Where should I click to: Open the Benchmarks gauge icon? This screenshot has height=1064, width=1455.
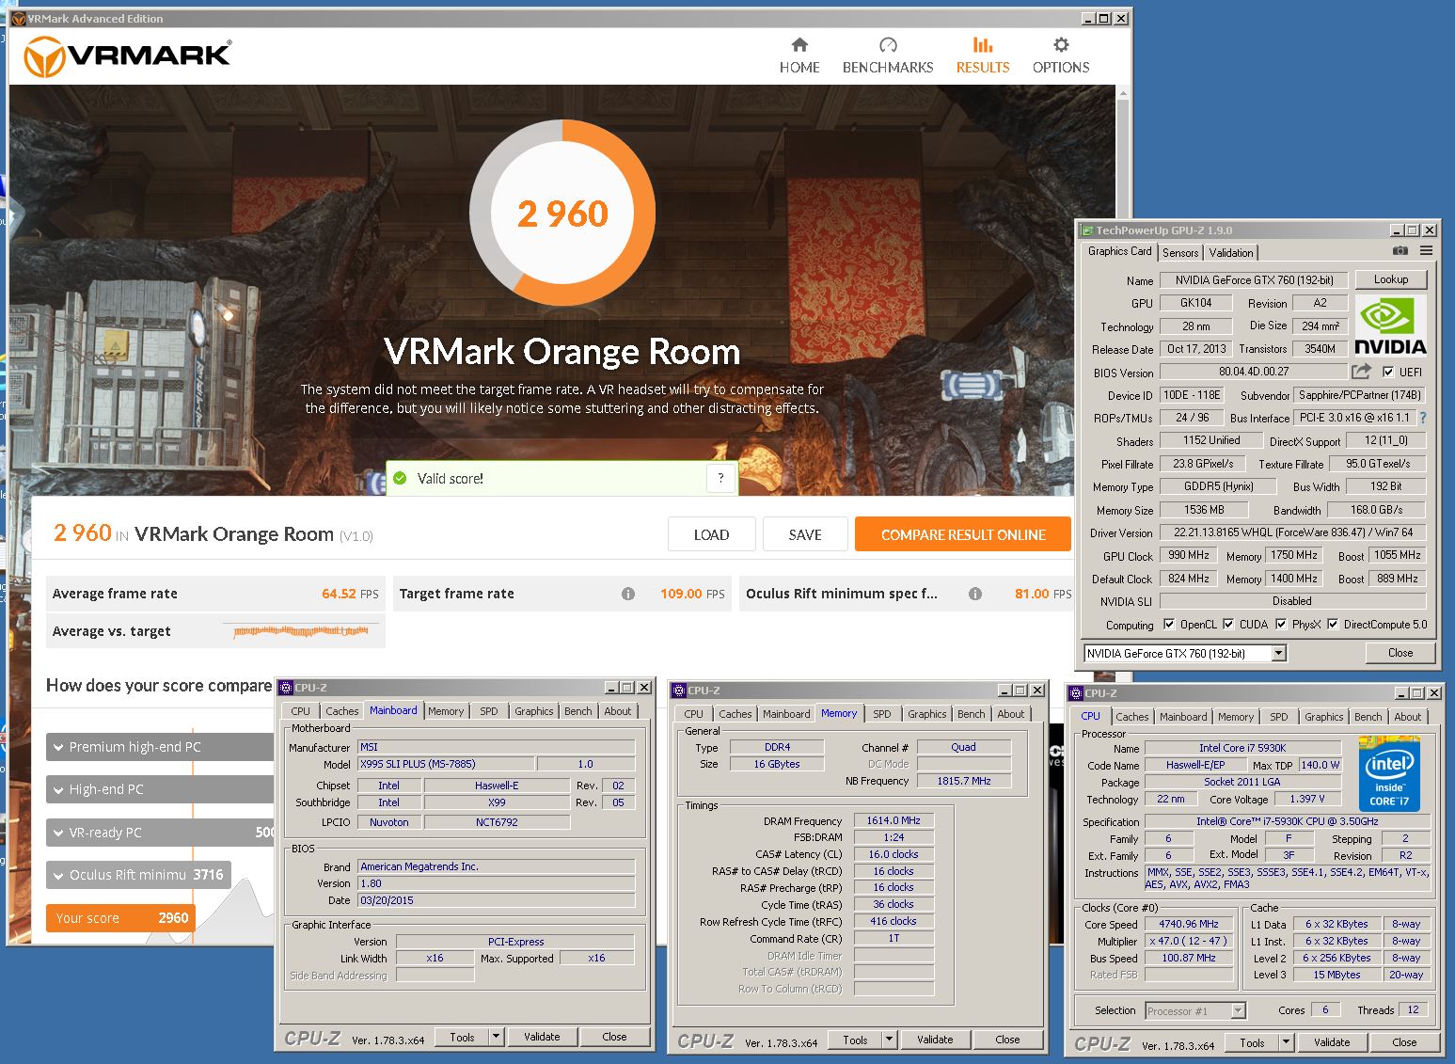pos(888,44)
